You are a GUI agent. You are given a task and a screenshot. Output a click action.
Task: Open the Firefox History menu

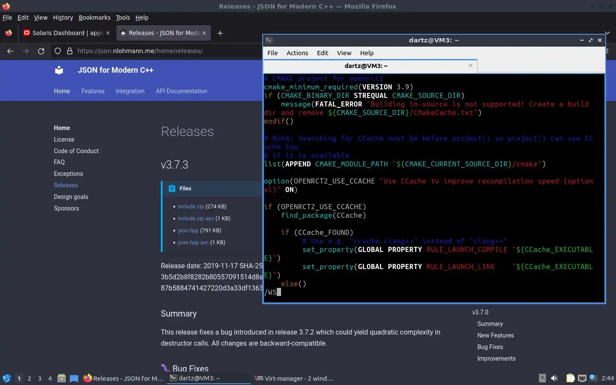(63, 18)
